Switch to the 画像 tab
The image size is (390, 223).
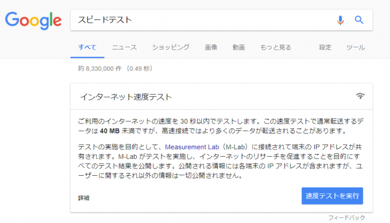point(211,47)
